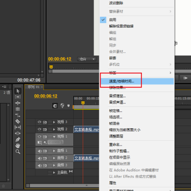Click the Set Encore chapter marker icon
Viewport: 191px width, 191px height.
point(62,105)
